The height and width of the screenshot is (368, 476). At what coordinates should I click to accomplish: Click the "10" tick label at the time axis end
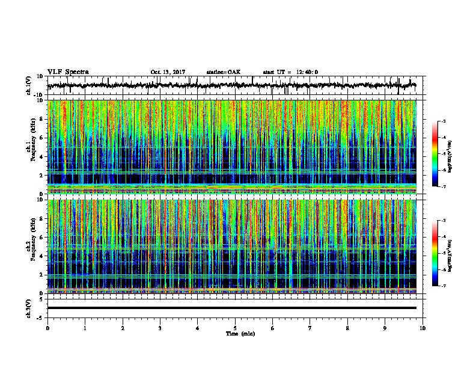pyautogui.click(x=423, y=328)
